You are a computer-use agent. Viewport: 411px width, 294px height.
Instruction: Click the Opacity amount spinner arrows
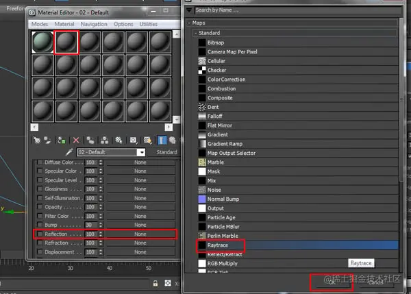101,207
